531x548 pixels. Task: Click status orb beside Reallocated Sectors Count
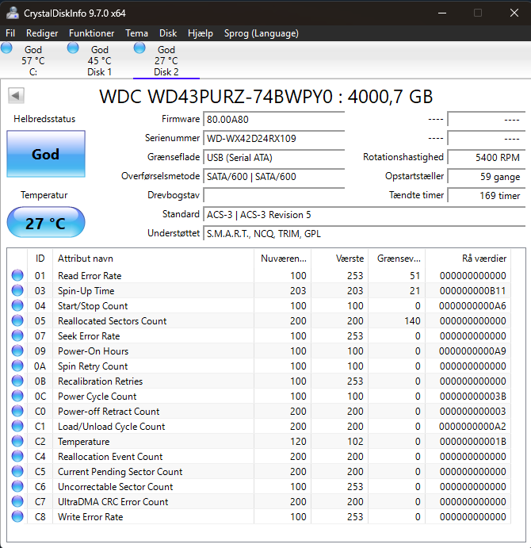(x=17, y=320)
